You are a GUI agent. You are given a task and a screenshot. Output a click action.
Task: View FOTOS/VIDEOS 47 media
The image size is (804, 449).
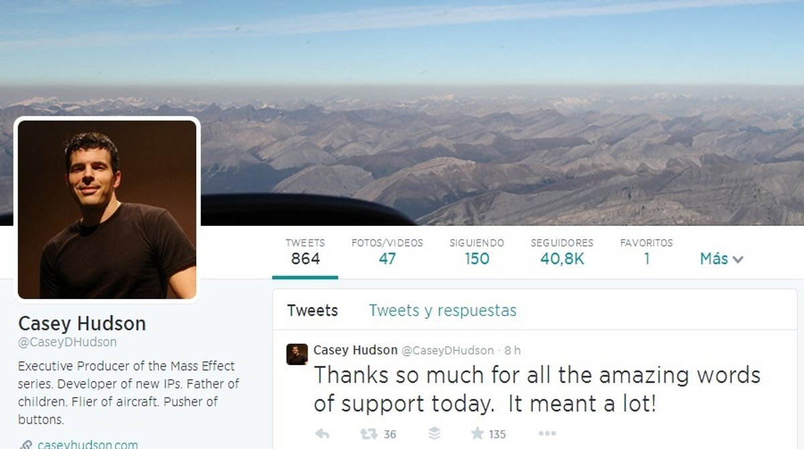pyautogui.click(x=387, y=252)
